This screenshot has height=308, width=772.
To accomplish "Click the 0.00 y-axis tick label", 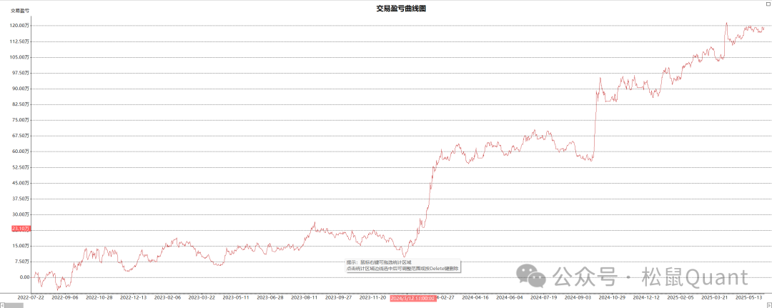I will click(x=24, y=277).
